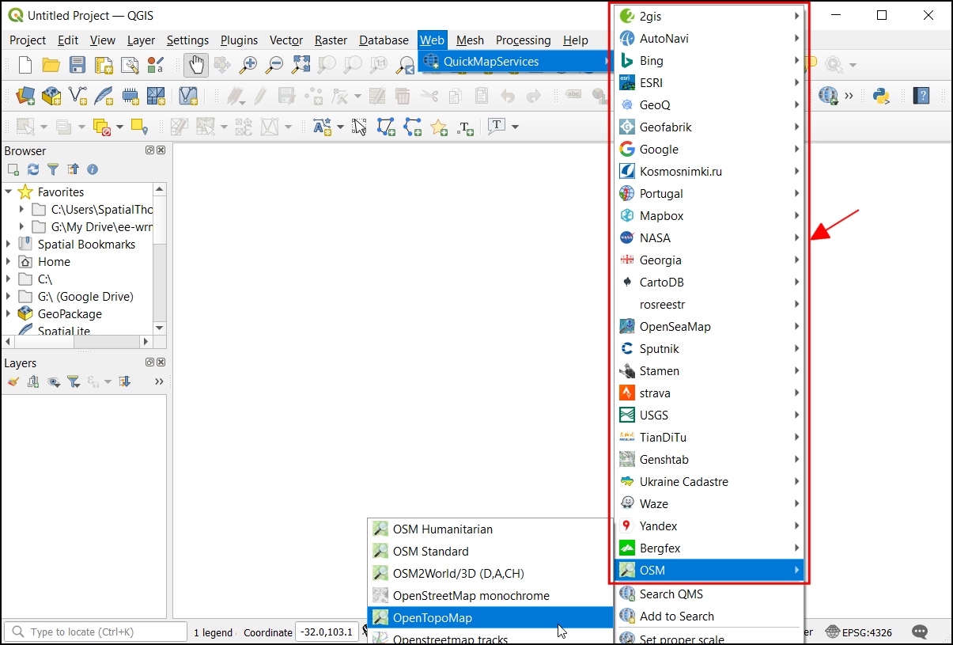Open the Bing submenu entry
The image size is (953, 645).
[709, 60]
